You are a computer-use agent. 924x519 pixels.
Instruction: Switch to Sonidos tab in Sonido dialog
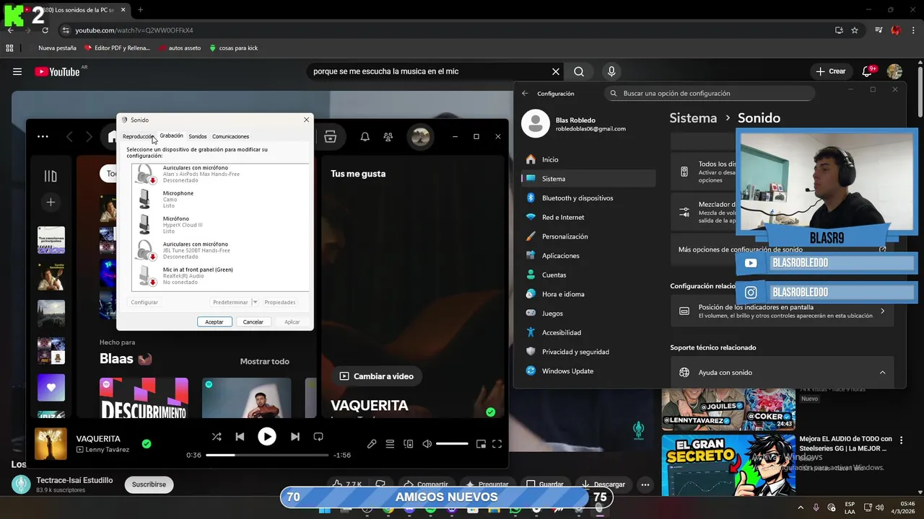[198, 136]
